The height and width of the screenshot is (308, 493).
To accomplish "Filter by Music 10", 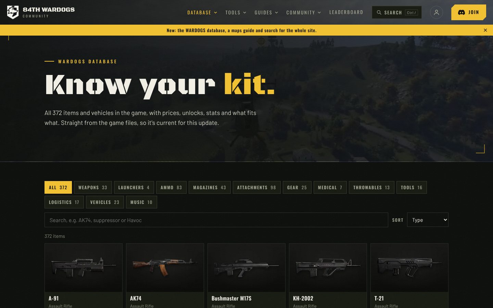I will click(141, 202).
